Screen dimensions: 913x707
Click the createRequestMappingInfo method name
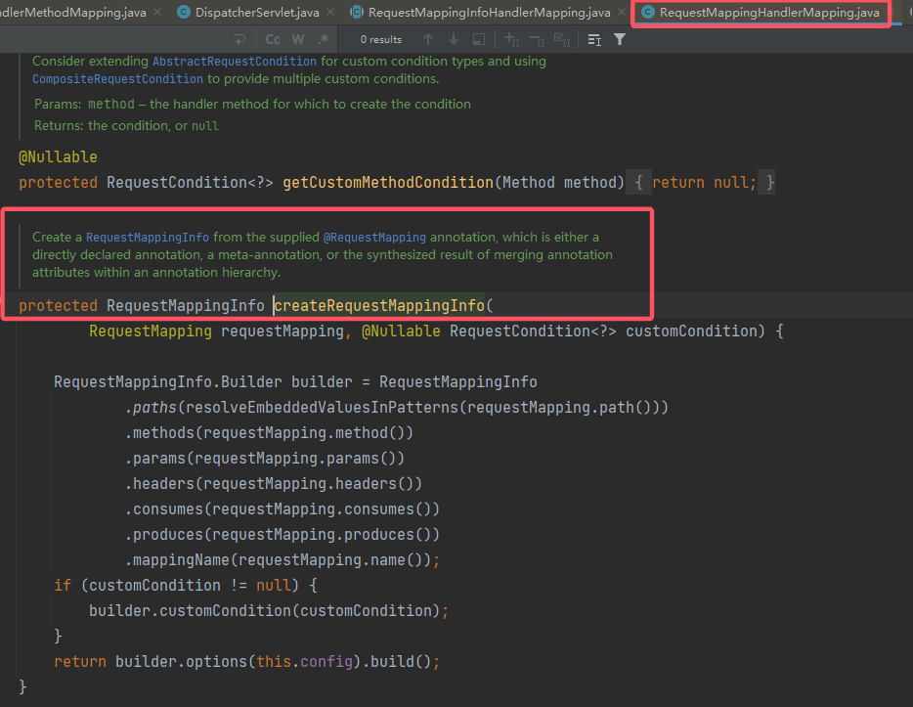379,306
